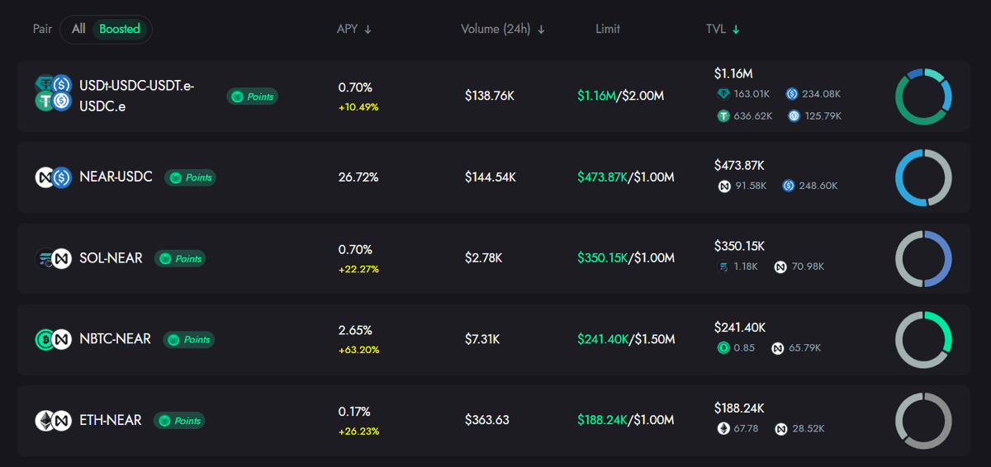Open the SOL-NEAR pool
The width and height of the screenshot is (991, 467).
click(x=111, y=258)
